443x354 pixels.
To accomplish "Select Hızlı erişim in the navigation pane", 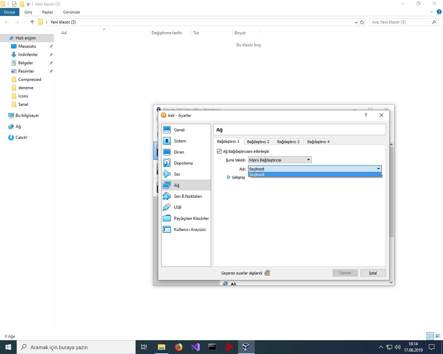I will 27,38.
